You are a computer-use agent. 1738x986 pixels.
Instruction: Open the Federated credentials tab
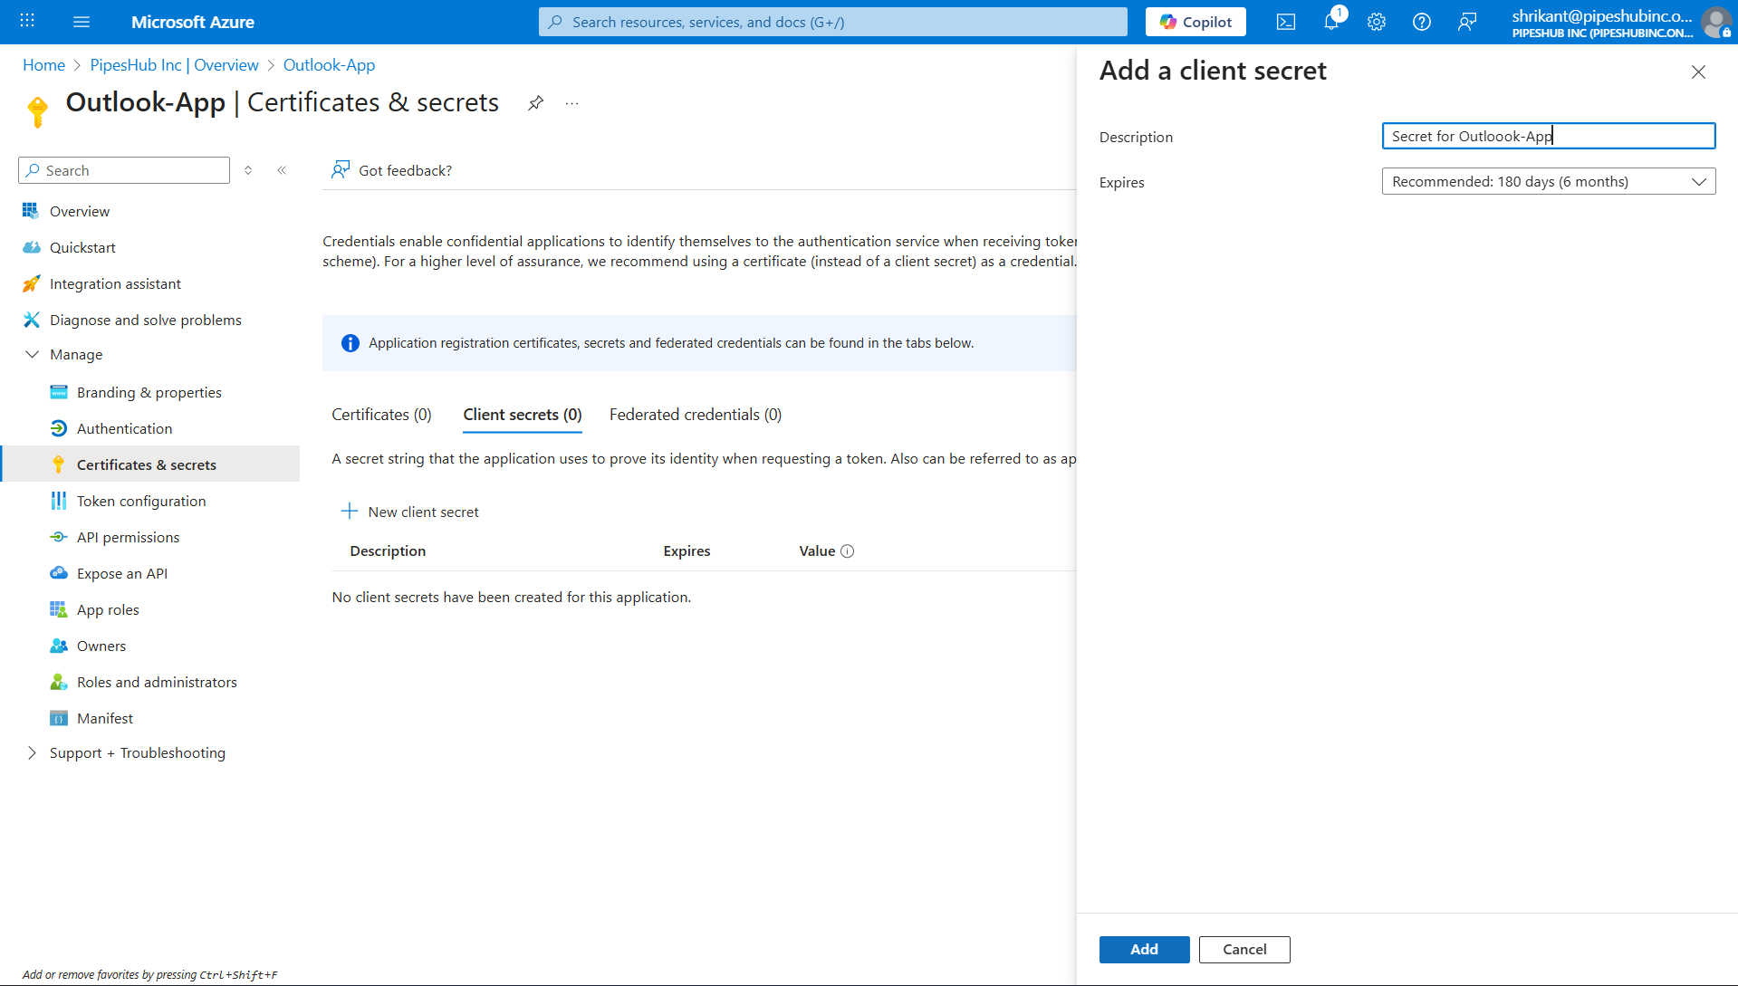click(695, 415)
